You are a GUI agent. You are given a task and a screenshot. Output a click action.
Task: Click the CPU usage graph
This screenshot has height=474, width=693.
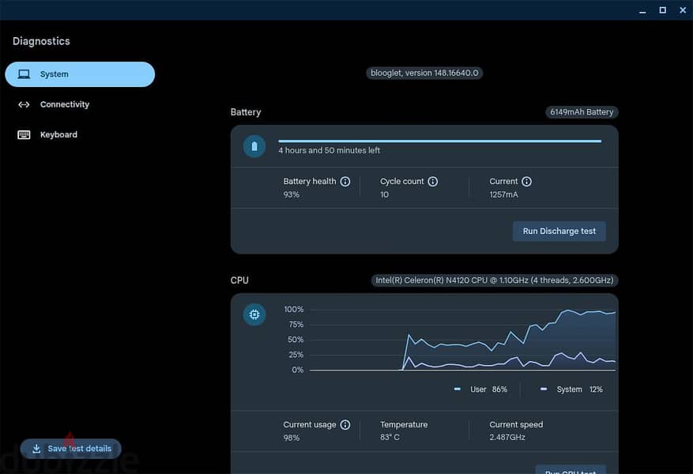(463, 339)
